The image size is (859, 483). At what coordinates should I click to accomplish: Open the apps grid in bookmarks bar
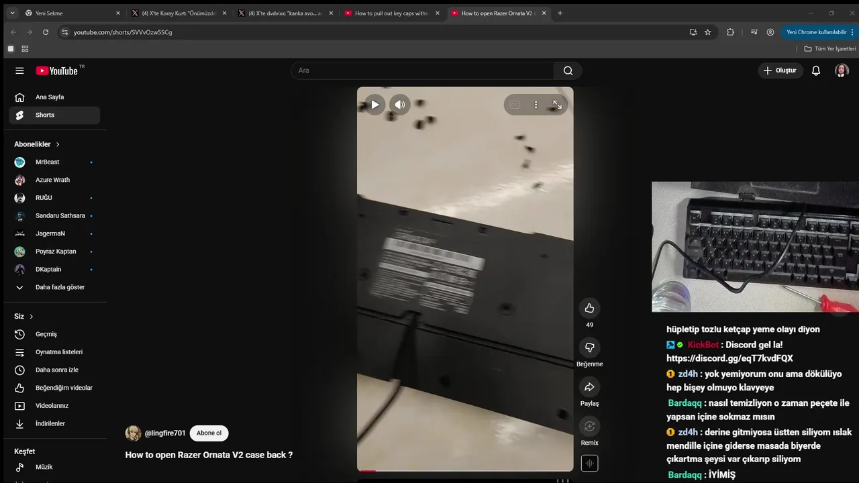[x=25, y=48]
